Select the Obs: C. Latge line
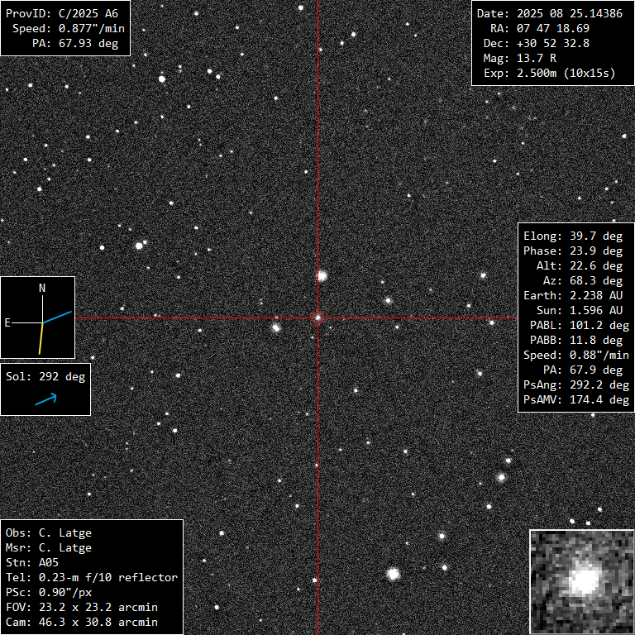Image resolution: width=635 pixels, height=635 pixels. click(x=49, y=533)
